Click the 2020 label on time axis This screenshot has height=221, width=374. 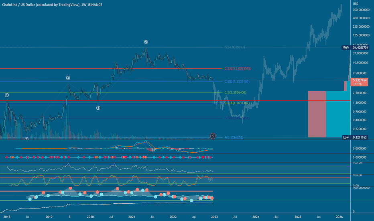90,217
